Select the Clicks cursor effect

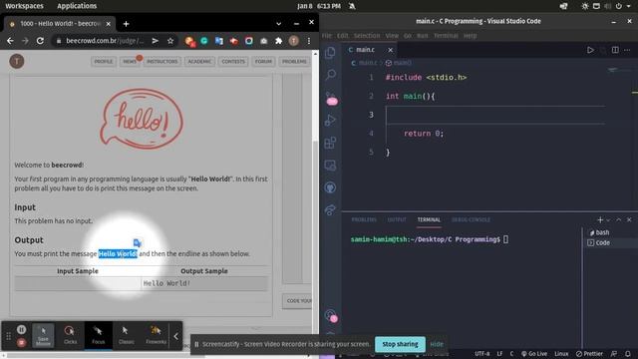tap(70, 335)
